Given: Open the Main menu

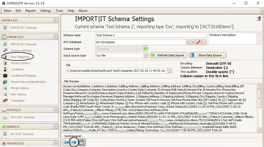Looking at the screenshot, I should click(8, 11).
